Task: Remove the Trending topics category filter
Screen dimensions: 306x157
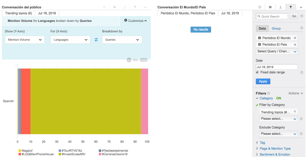Action: click(295, 111)
